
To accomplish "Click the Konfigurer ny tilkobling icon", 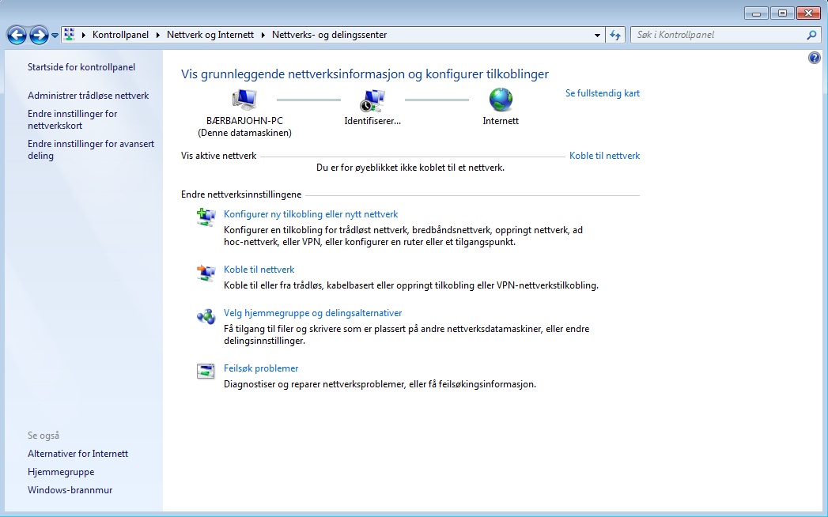I will (x=206, y=217).
